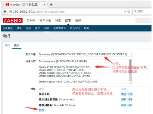Click the Zabbix search box in header

143,21
